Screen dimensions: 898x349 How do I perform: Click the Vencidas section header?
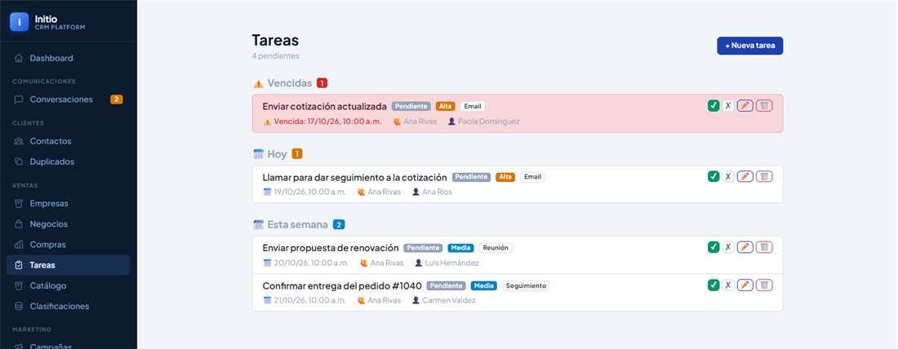click(x=291, y=83)
